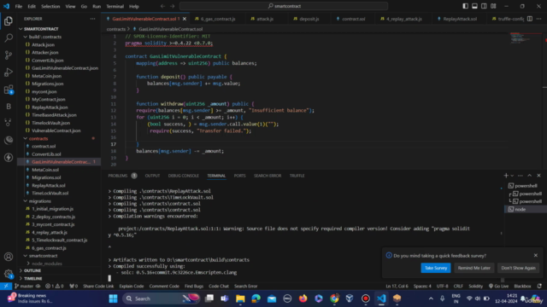Click Find Bugs in status bar
Screen dimensions: 547x307
click(194, 287)
